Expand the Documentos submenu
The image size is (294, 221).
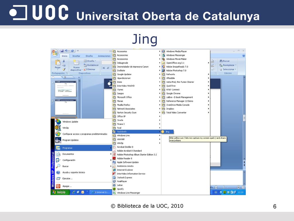click(84, 154)
